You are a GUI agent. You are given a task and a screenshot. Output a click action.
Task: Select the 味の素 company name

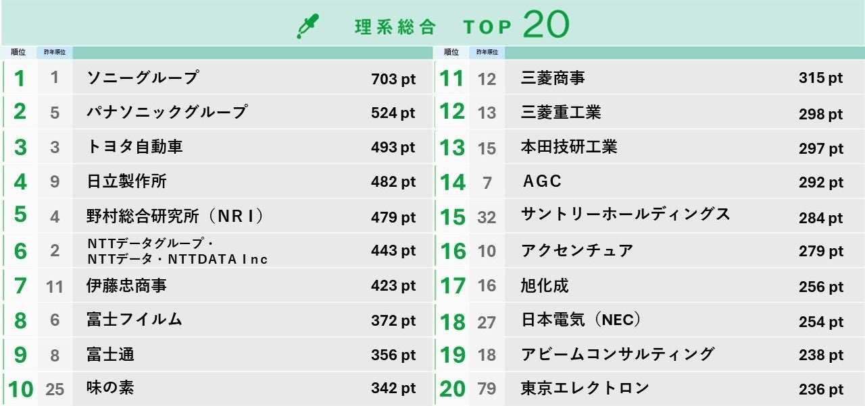coord(110,388)
